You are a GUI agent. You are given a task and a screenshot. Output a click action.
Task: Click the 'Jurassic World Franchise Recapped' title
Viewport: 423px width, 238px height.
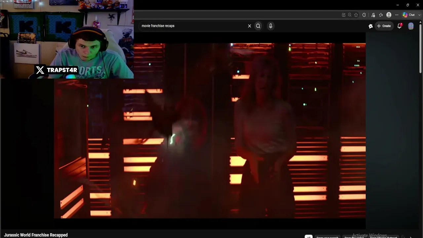click(x=36, y=235)
